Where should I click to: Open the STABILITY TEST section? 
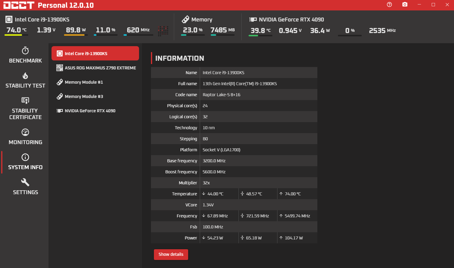tap(25, 80)
